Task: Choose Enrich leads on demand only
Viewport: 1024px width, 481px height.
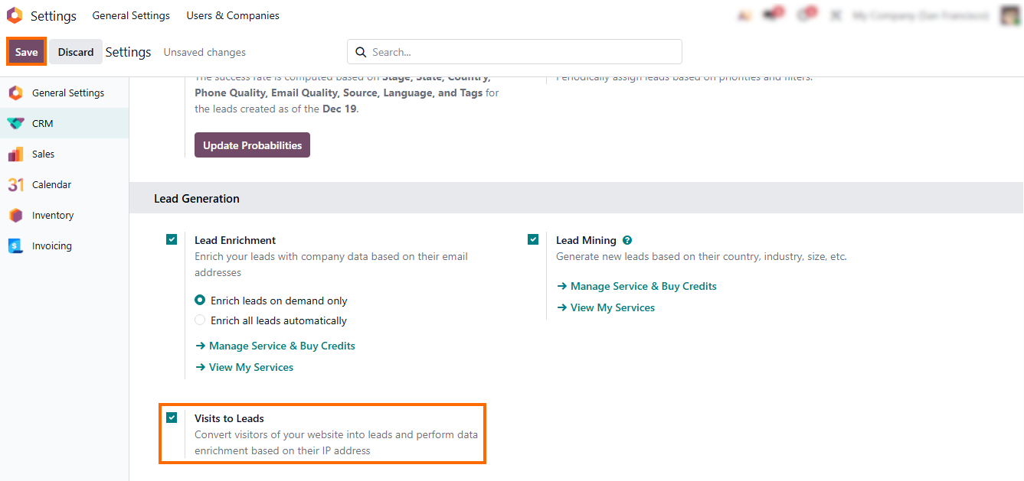Action: pyautogui.click(x=200, y=301)
